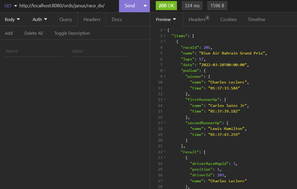Image resolution: width=297 pixels, height=189 pixels.
Task: Click the 200 OK status badge
Action: (166, 6)
